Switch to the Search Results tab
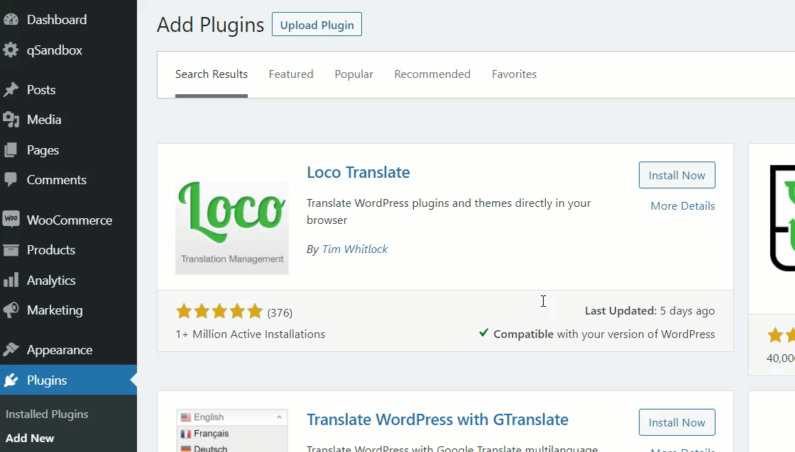This screenshot has width=795, height=452. click(x=212, y=74)
